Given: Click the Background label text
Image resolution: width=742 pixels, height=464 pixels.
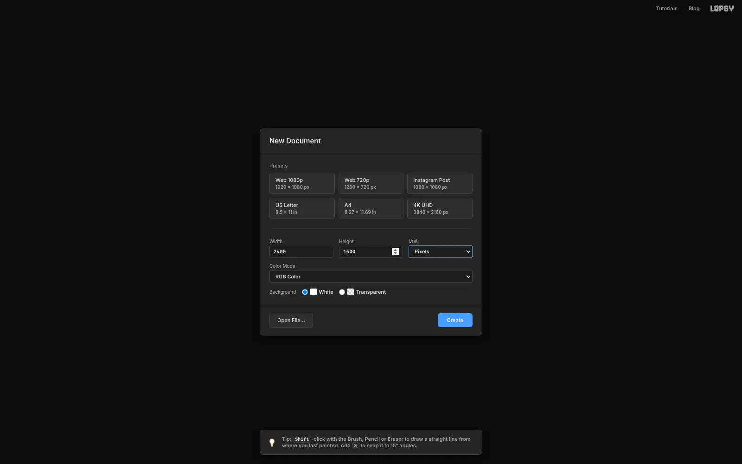Looking at the screenshot, I should (282, 292).
